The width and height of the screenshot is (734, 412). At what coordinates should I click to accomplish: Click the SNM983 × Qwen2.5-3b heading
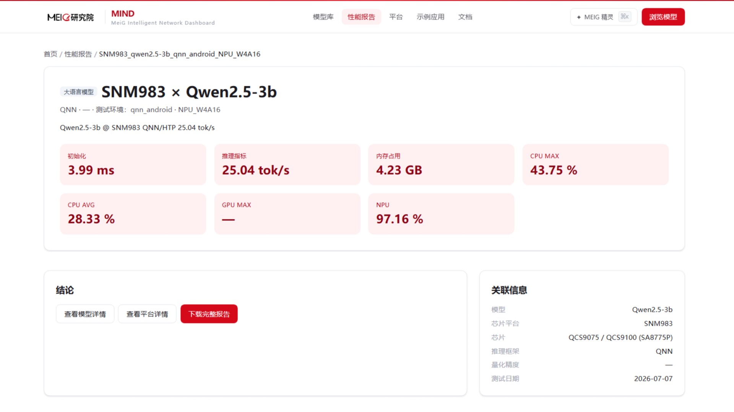[x=189, y=92]
